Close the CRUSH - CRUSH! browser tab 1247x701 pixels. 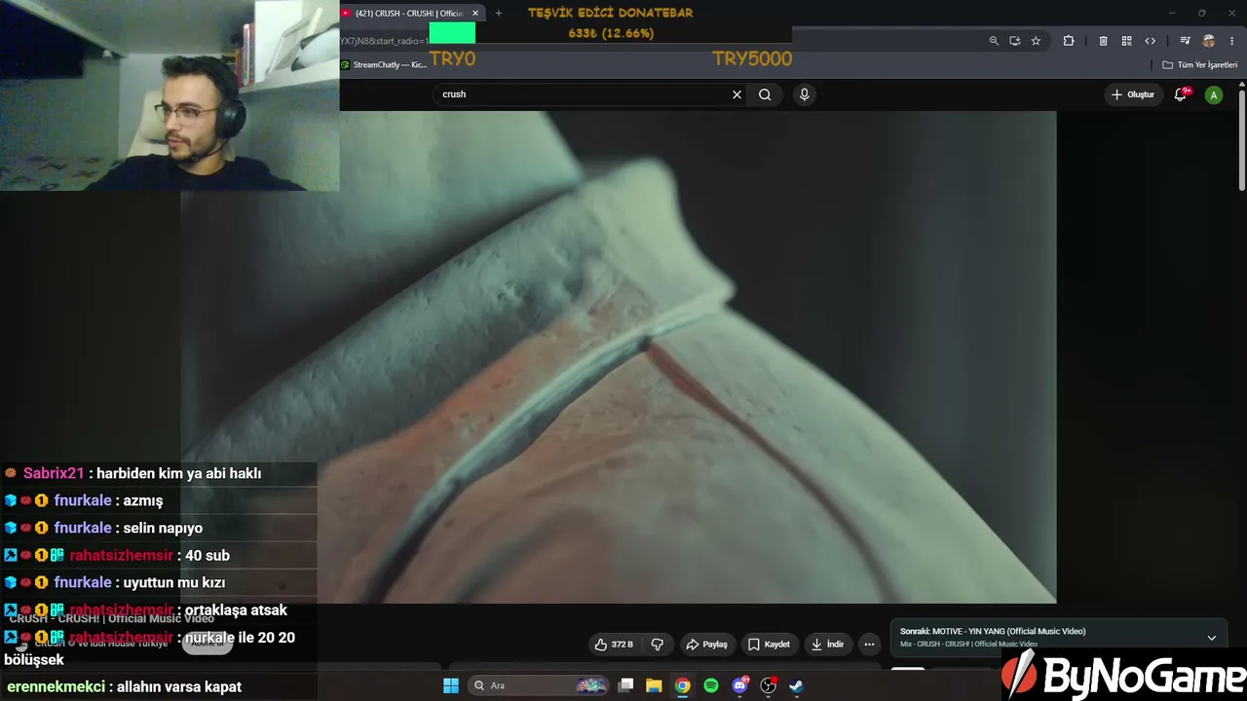[x=475, y=14]
